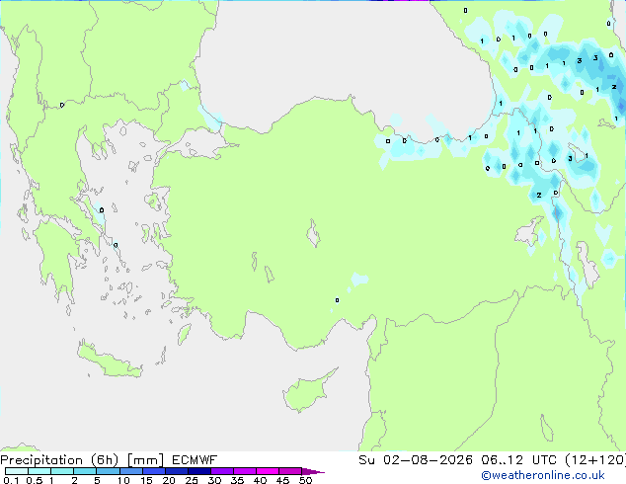Click the 35–40 mm legend swatch
Image resolution: width=626 pixels, height=484 pixels.
pos(244,471)
